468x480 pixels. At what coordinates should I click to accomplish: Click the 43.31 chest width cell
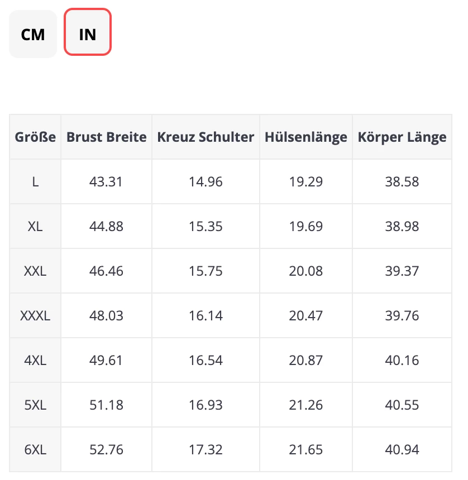106,182
